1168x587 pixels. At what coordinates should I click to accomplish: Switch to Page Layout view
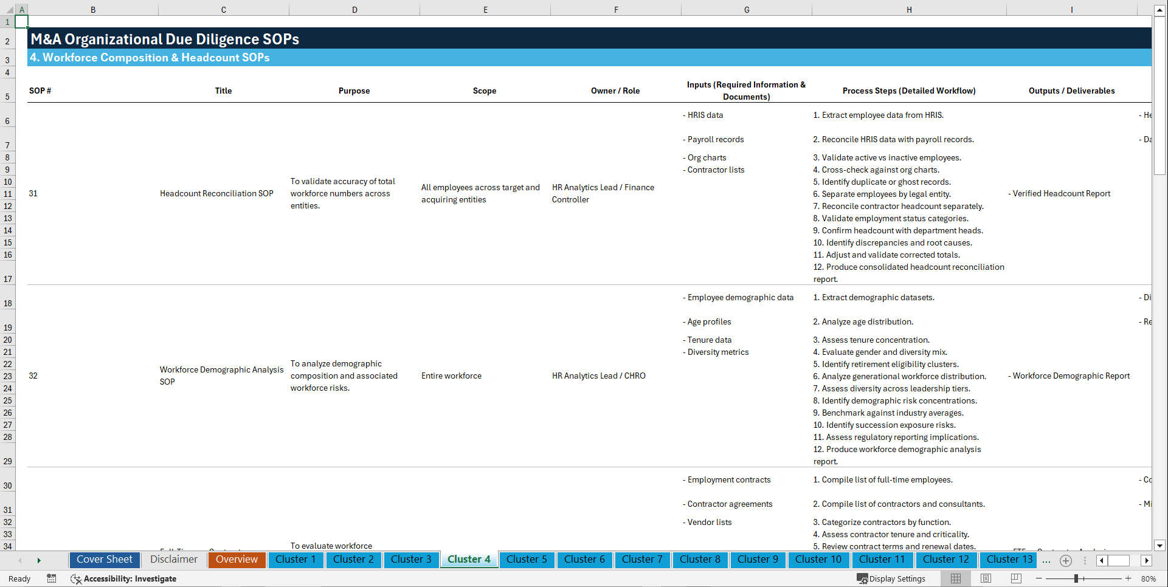[x=985, y=578]
